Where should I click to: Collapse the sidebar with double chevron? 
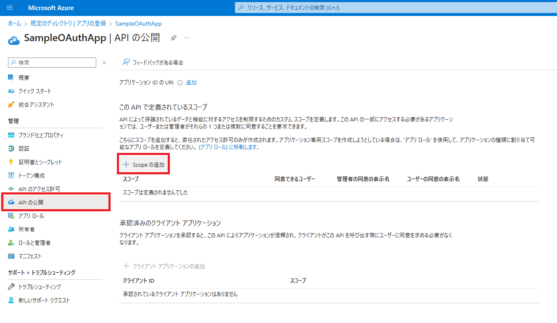click(x=104, y=63)
